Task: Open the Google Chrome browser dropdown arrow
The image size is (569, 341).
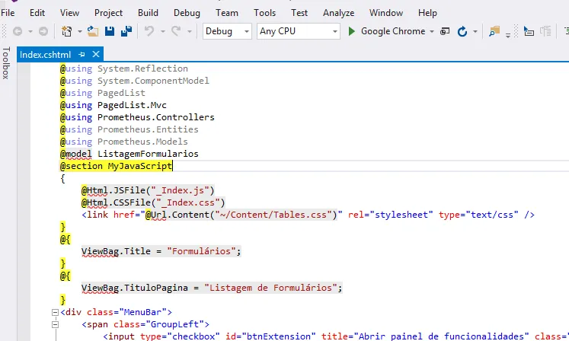Action: tap(432, 31)
